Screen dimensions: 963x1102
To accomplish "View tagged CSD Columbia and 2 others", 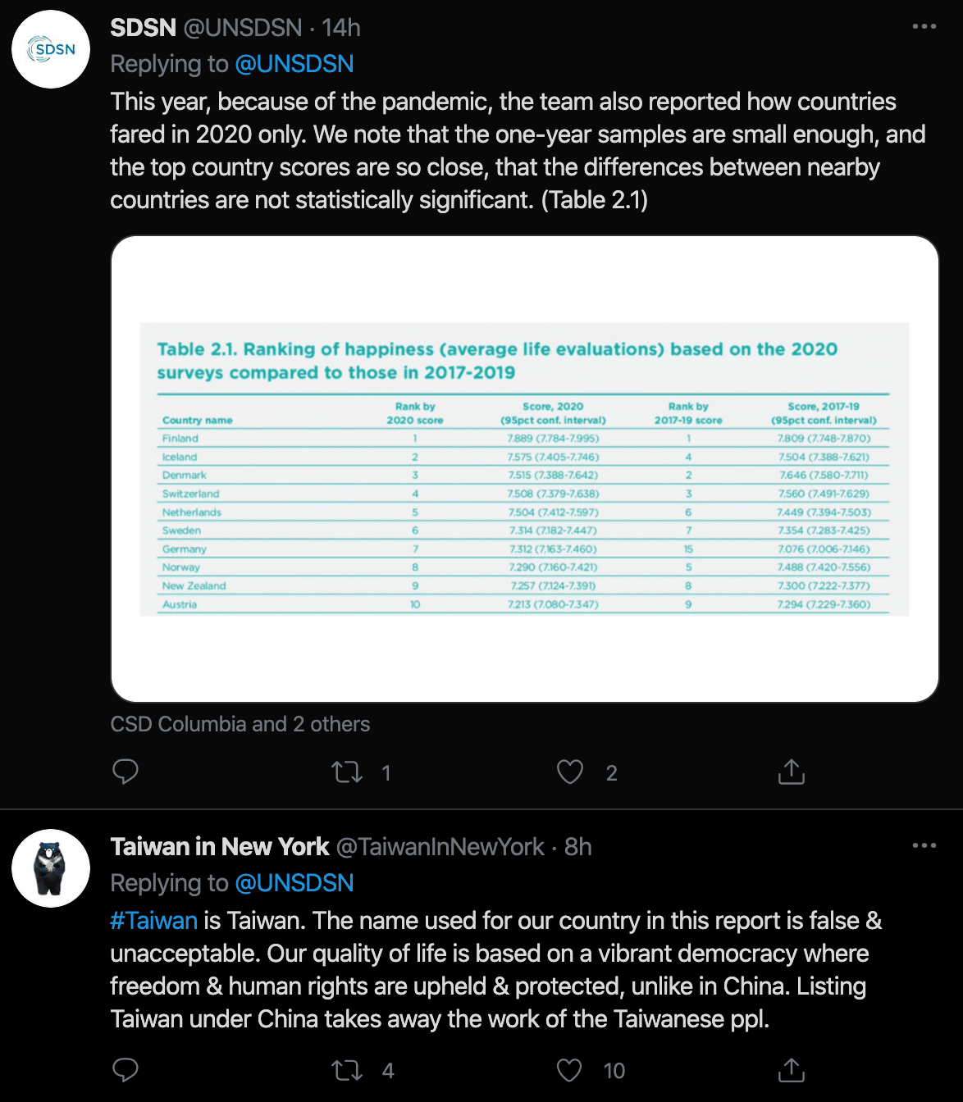I will pyautogui.click(x=240, y=724).
